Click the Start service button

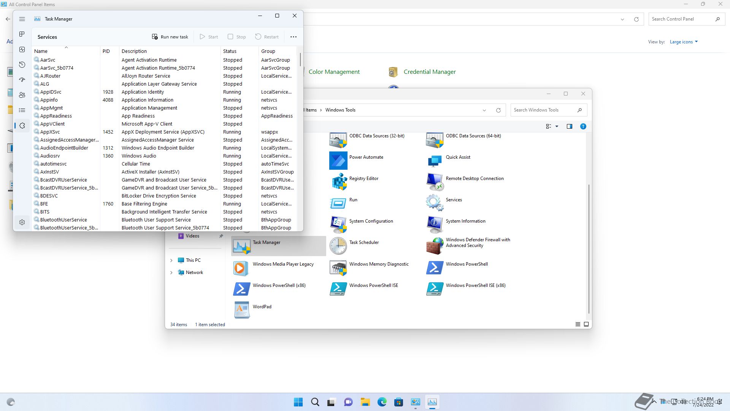coord(209,37)
